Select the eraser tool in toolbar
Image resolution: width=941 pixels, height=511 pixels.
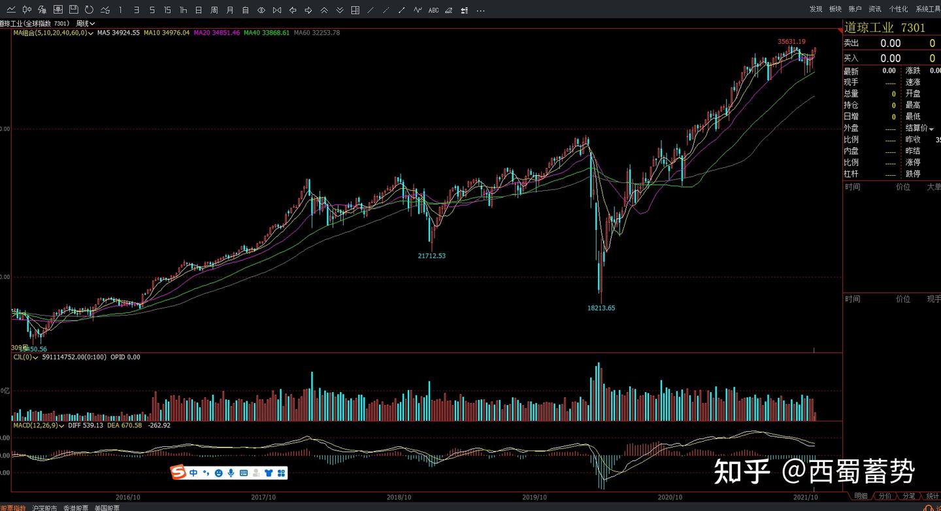449,10
